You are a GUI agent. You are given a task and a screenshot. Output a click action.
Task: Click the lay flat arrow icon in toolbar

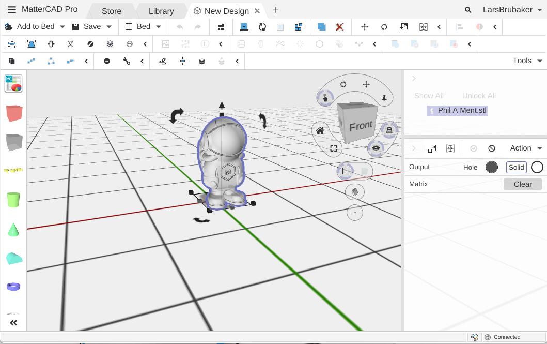click(244, 27)
